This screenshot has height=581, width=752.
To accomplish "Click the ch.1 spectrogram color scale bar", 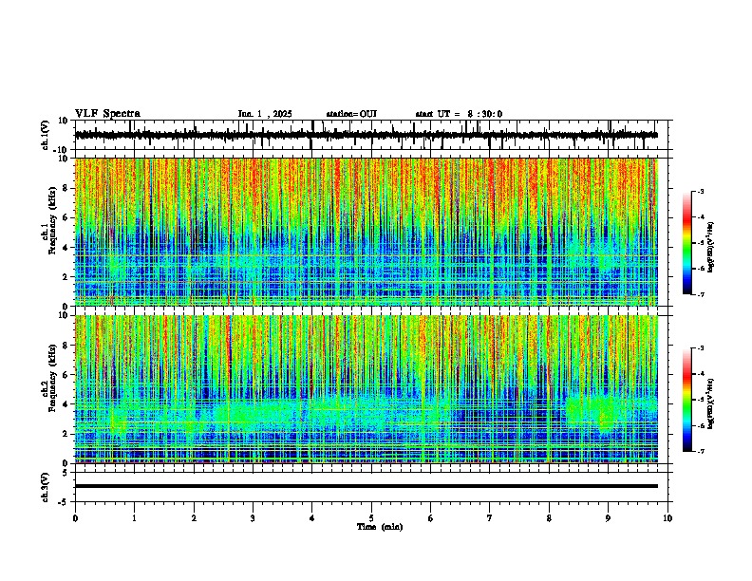I will (687, 243).
